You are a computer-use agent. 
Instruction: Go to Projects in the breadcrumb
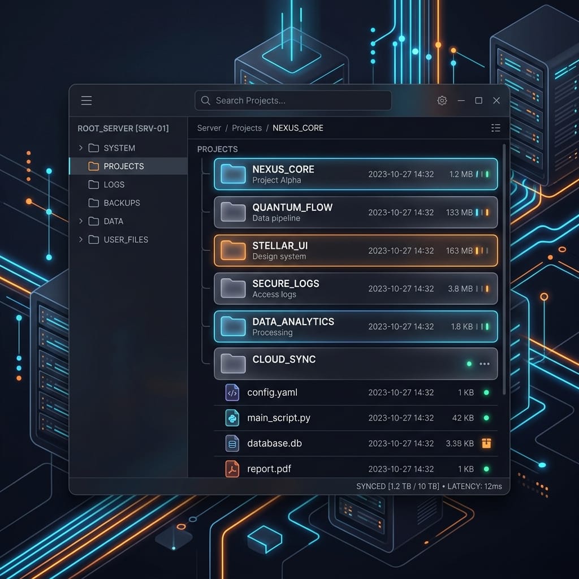[x=247, y=128]
